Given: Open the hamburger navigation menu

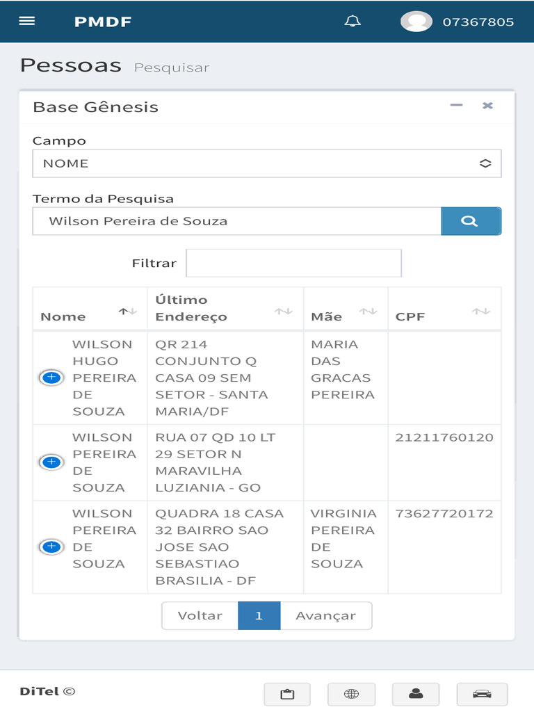Looking at the screenshot, I should tap(27, 21).
